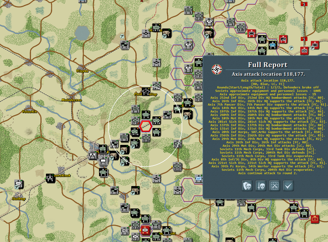
Task: Click the Axis emblem in the report panel
Action: click(217, 69)
